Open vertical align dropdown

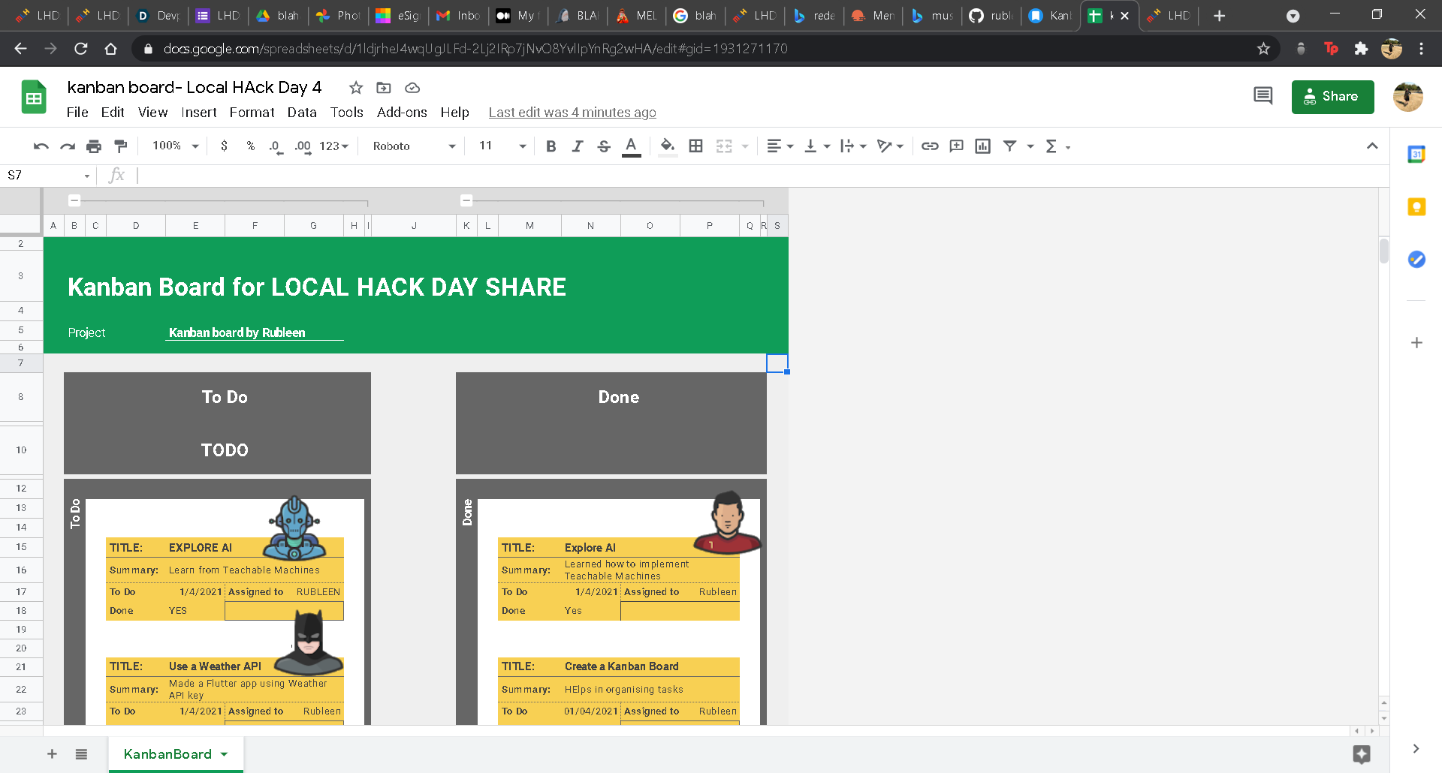tap(816, 146)
